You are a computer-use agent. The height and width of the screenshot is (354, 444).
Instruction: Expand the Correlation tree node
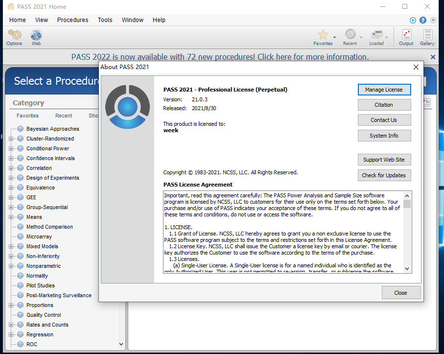11,168
